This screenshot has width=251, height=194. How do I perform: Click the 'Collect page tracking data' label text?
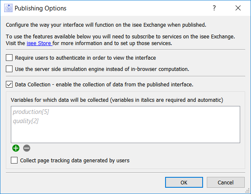coord(75,160)
